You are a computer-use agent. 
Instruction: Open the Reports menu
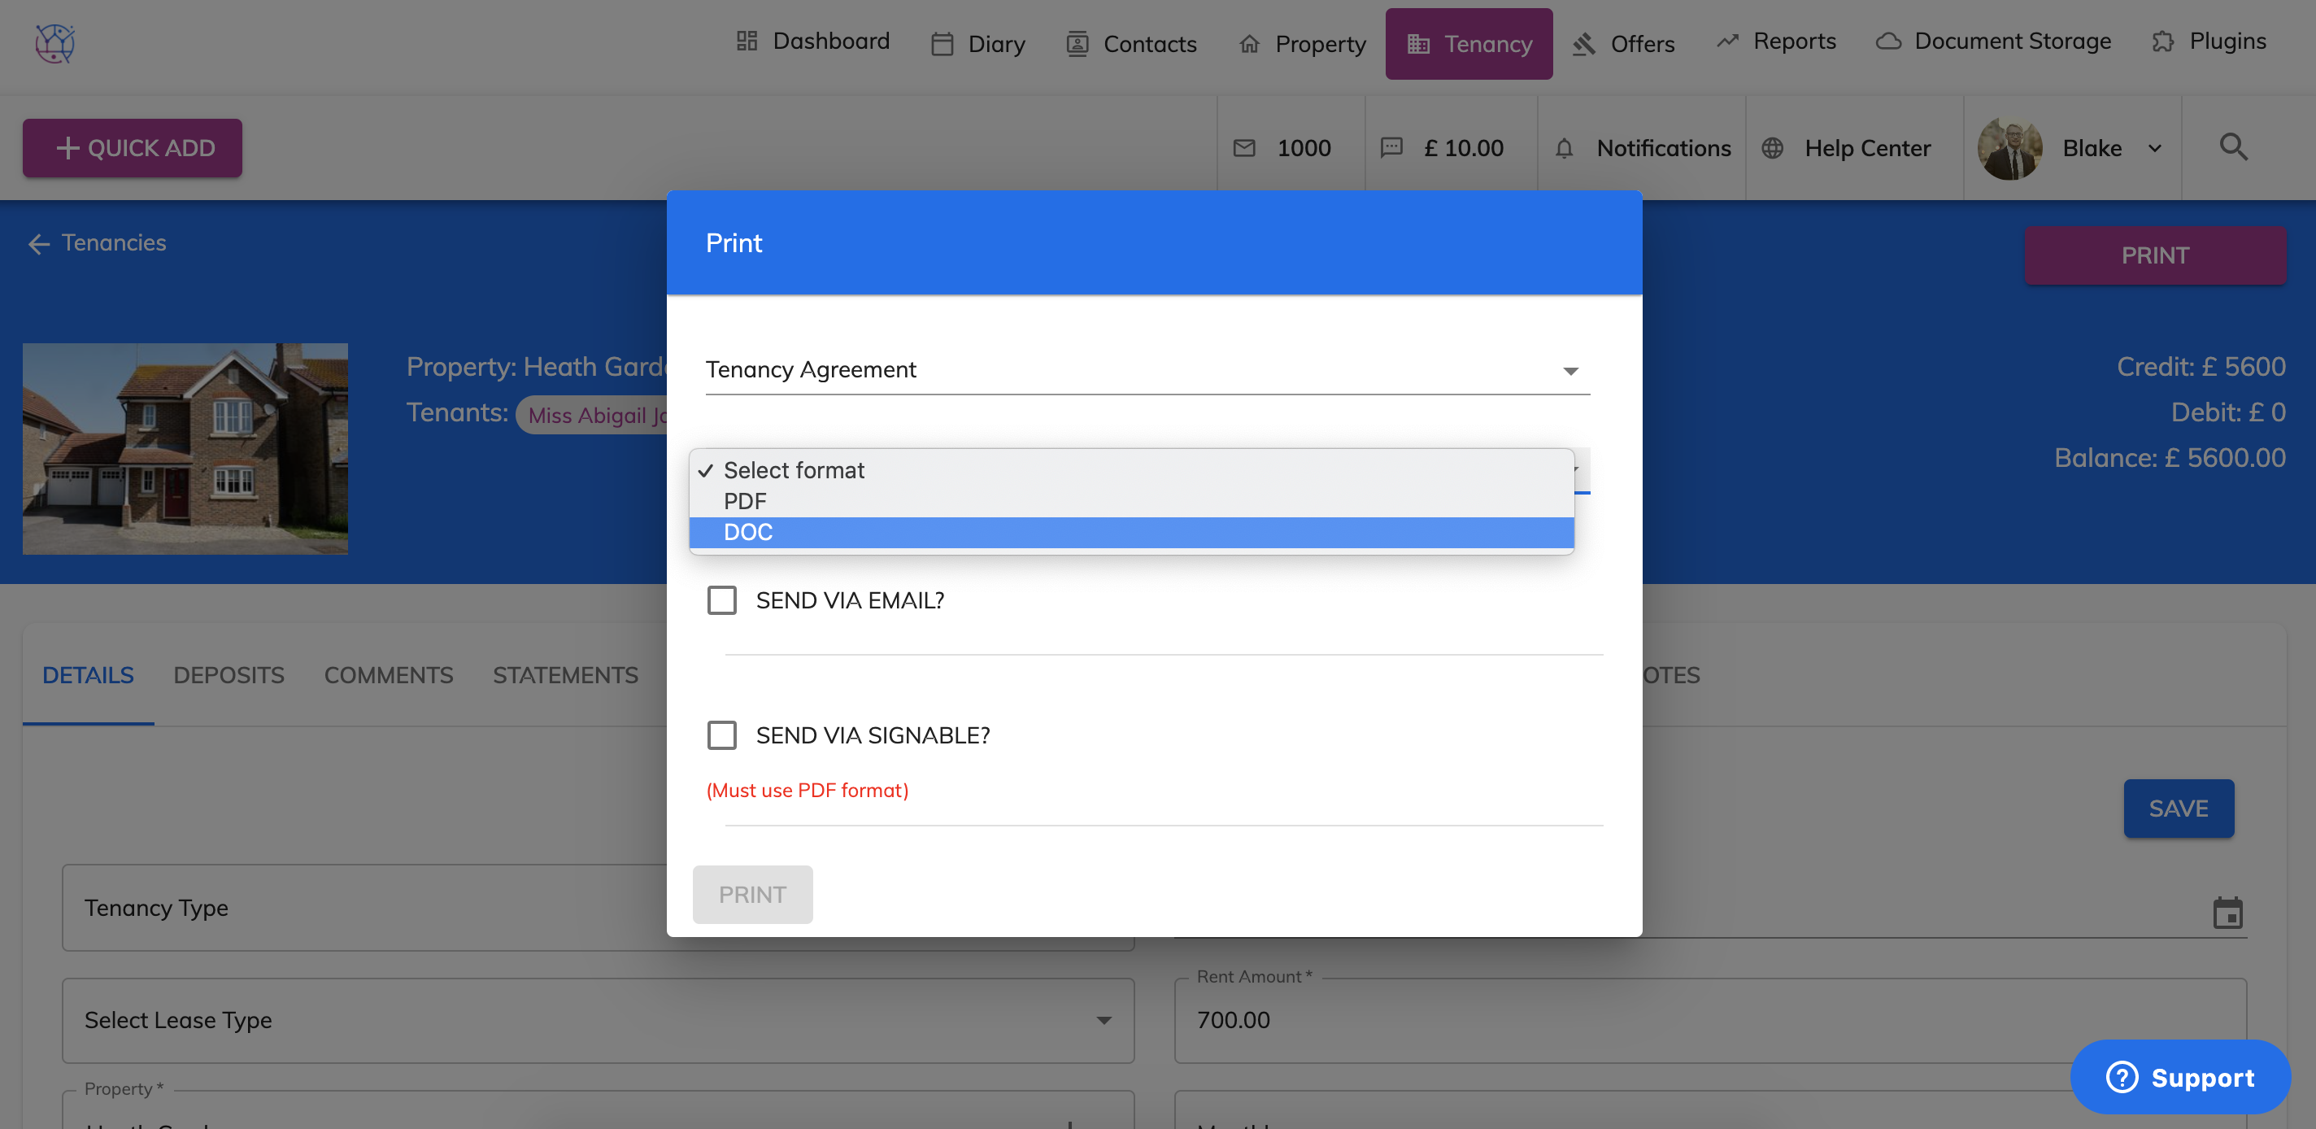click(x=1777, y=41)
